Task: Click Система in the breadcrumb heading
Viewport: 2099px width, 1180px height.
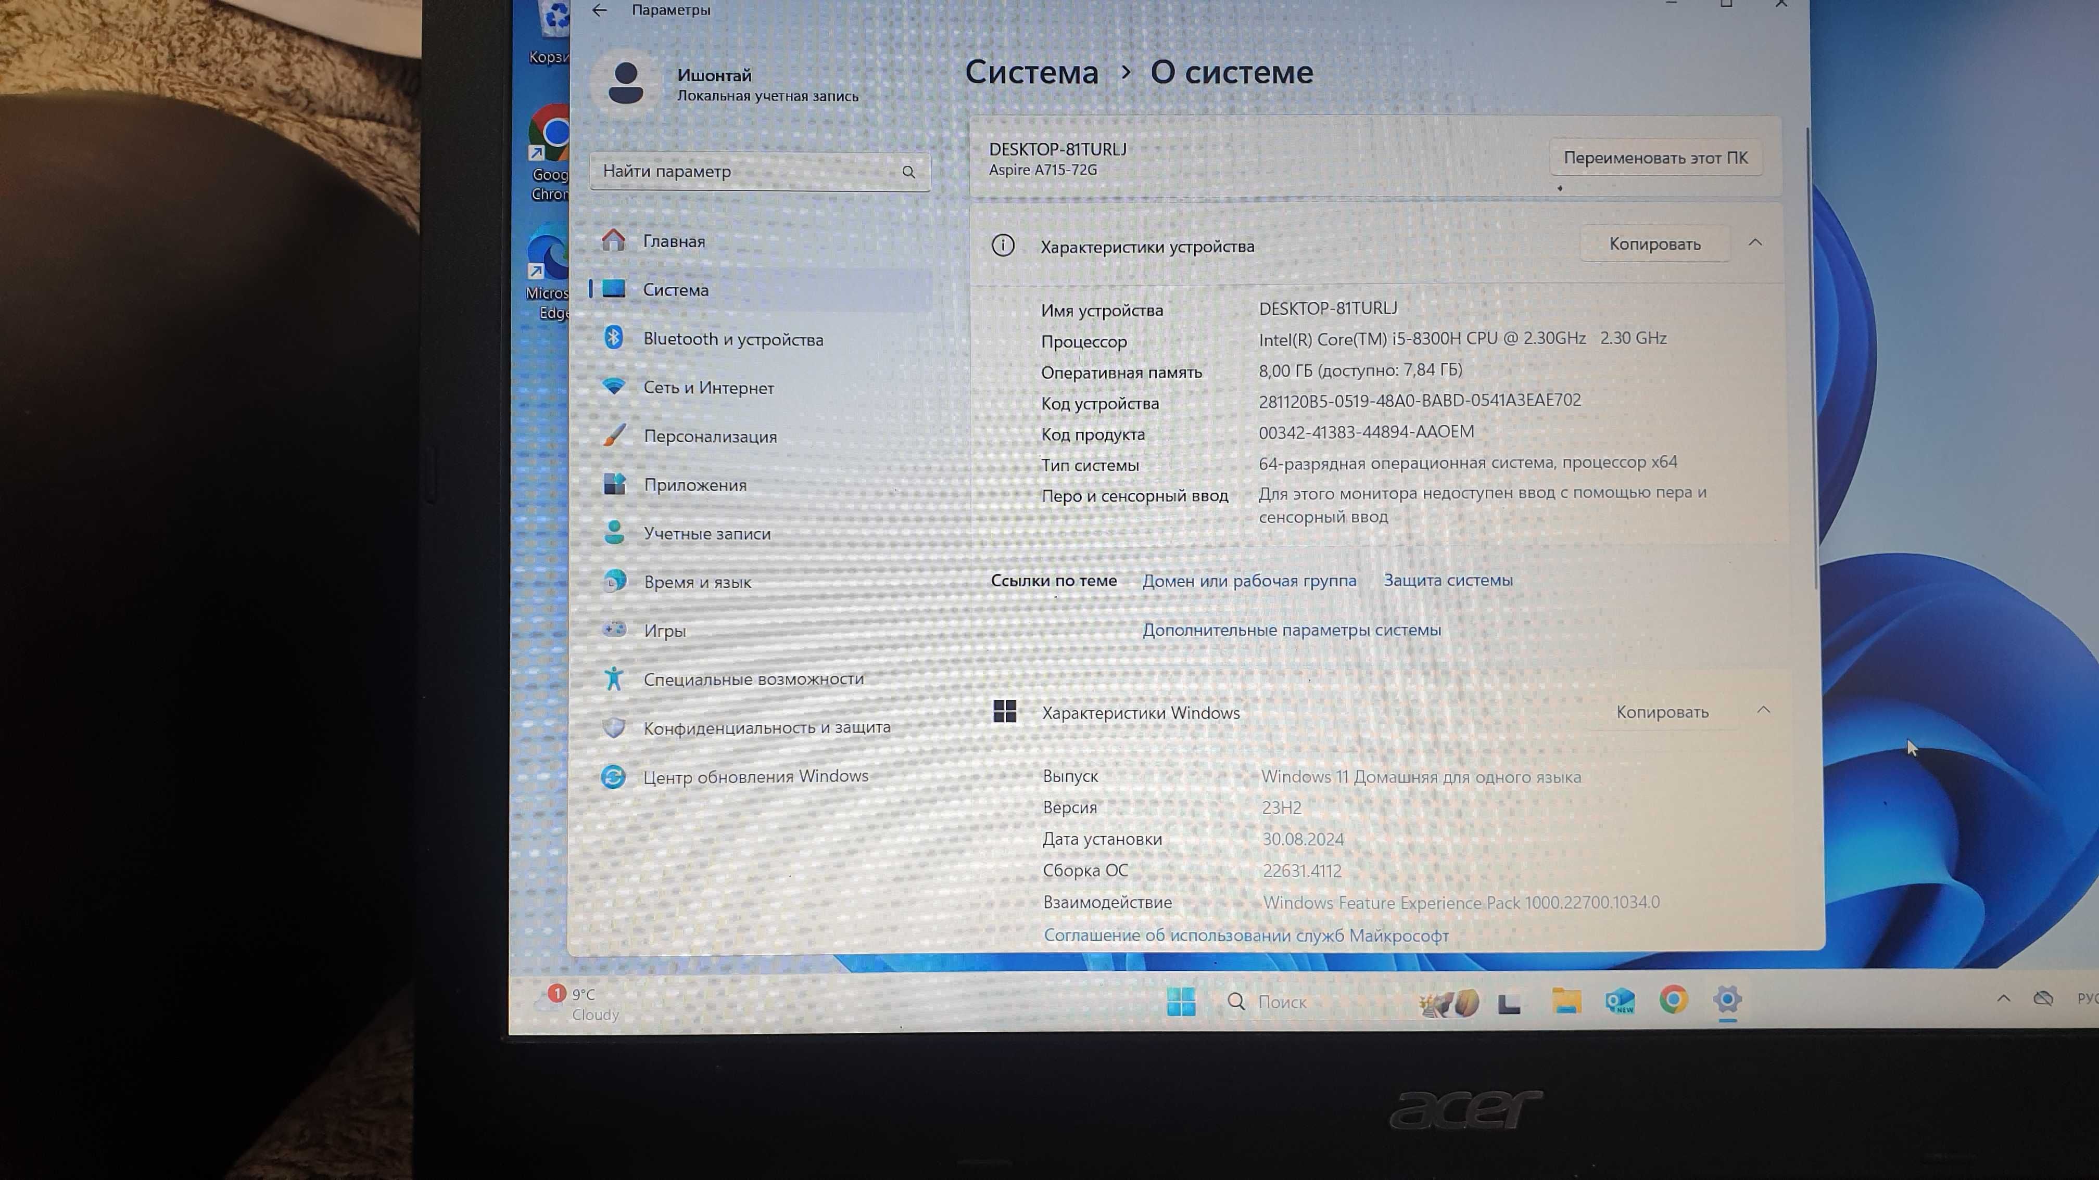Action: [x=1032, y=72]
